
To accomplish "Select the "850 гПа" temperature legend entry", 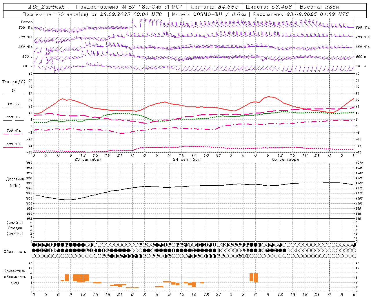I will (14, 117).
